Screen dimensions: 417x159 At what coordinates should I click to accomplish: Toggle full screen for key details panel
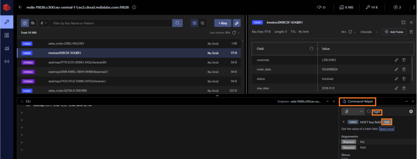tap(403, 22)
